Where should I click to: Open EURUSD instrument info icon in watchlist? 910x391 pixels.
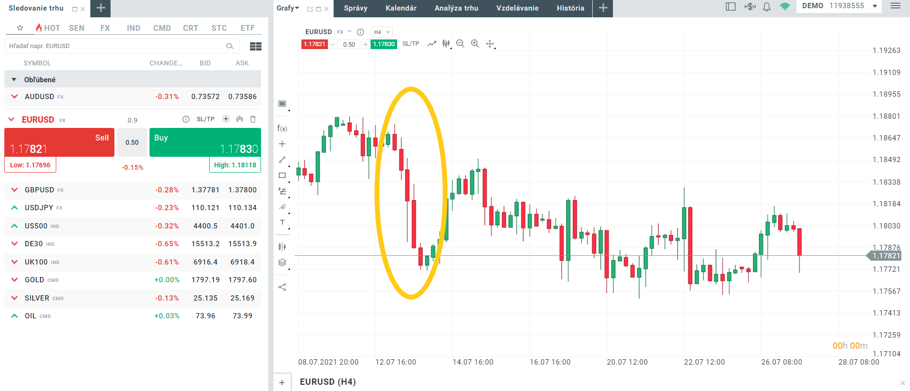tap(186, 119)
